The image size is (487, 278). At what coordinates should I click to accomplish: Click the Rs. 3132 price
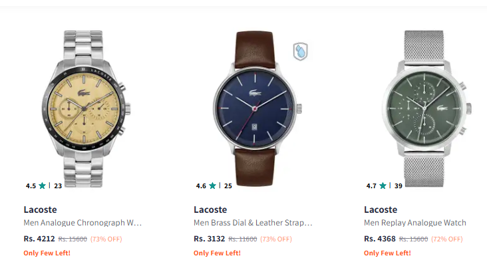[x=210, y=239]
